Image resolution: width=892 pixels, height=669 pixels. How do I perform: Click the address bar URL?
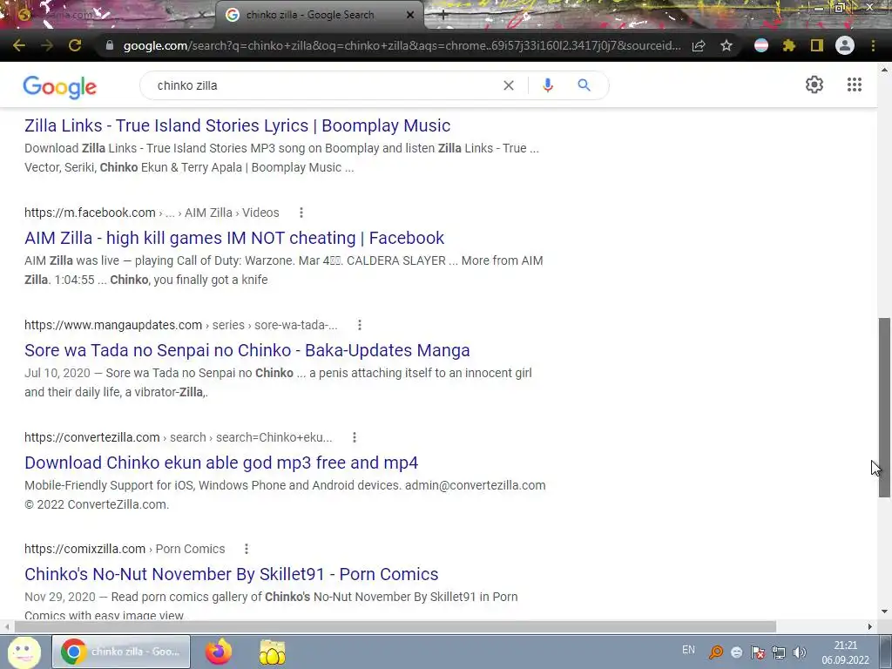402,45
